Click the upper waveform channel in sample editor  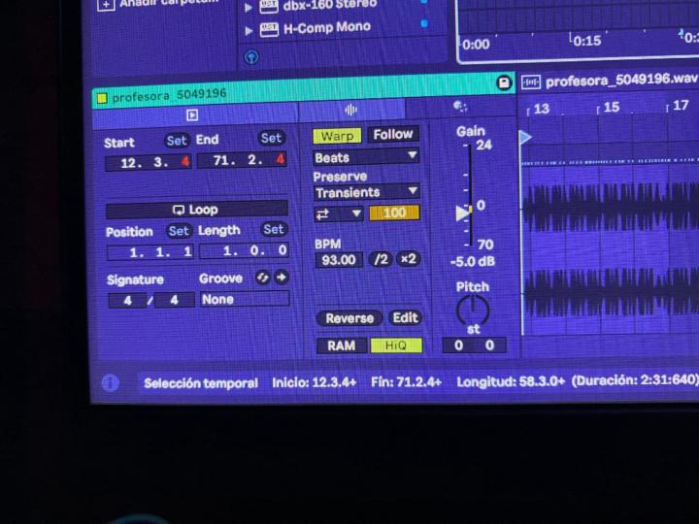(x=611, y=208)
